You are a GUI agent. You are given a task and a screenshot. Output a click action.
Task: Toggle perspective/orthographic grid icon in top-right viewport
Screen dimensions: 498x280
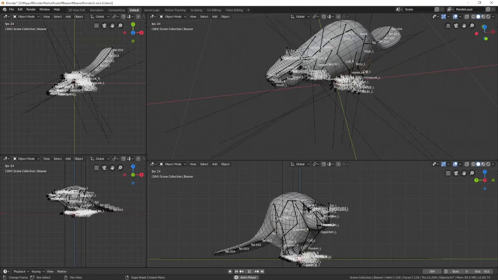coord(448,26)
